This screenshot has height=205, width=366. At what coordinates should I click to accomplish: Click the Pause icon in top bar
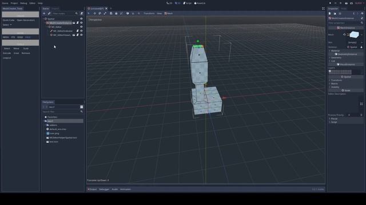click(x=336, y=3)
